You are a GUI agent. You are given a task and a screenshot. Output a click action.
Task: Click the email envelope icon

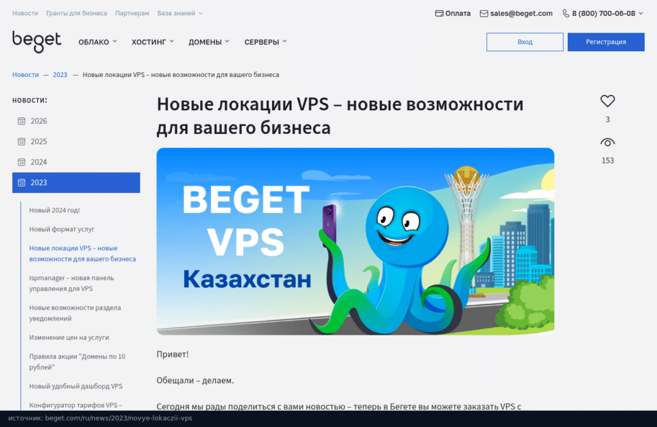pos(484,13)
